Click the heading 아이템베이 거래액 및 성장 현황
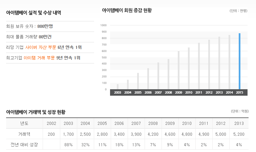This screenshot has height=152, width=256. pos(36,112)
